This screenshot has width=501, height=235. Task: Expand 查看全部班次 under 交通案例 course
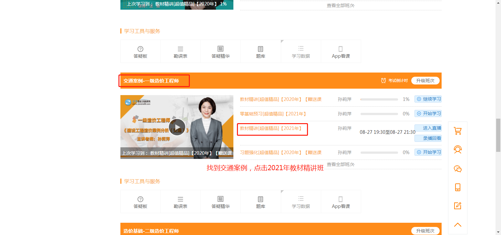click(x=341, y=164)
